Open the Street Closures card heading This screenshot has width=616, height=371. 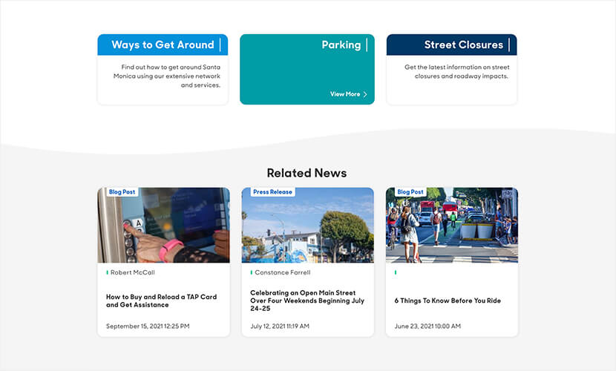(464, 45)
